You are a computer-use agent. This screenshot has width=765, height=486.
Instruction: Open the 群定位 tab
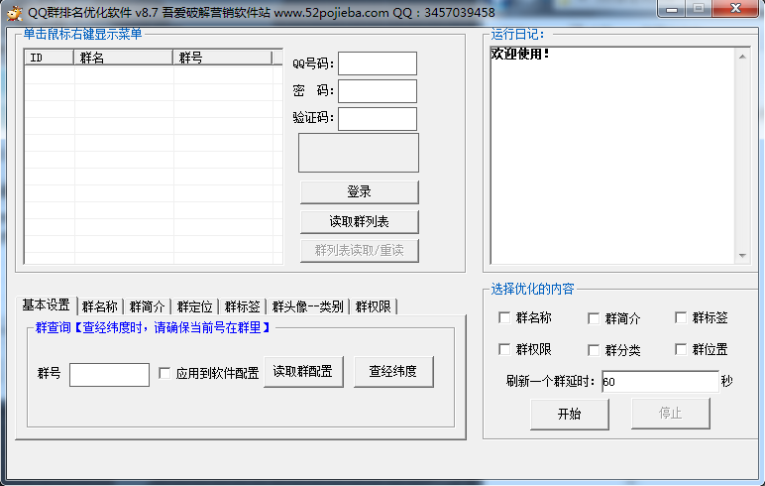(x=194, y=306)
